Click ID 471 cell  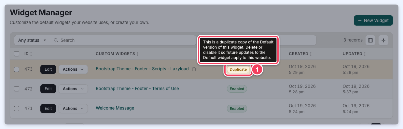pyautogui.click(x=29, y=108)
